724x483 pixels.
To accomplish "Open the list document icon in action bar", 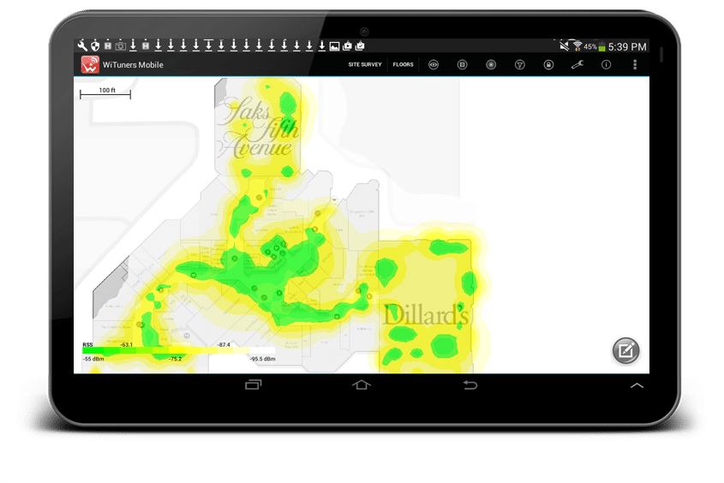I will 462,64.
